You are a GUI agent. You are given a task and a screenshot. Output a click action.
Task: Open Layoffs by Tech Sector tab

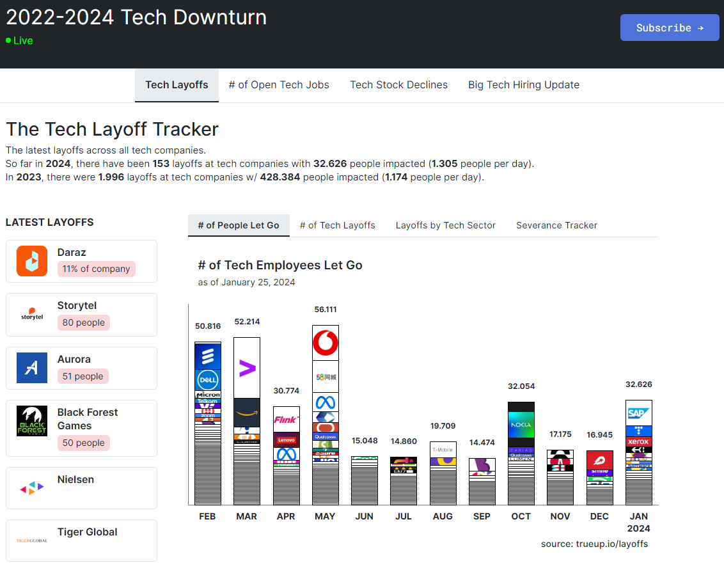click(446, 225)
